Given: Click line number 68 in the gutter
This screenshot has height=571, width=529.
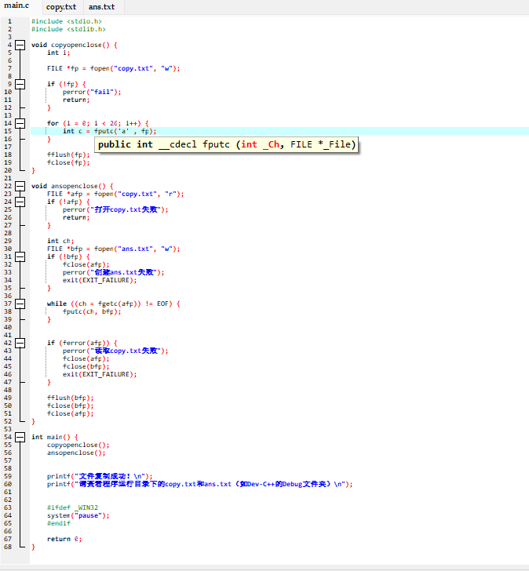Looking at the screenshot, I should pos(8,547).
